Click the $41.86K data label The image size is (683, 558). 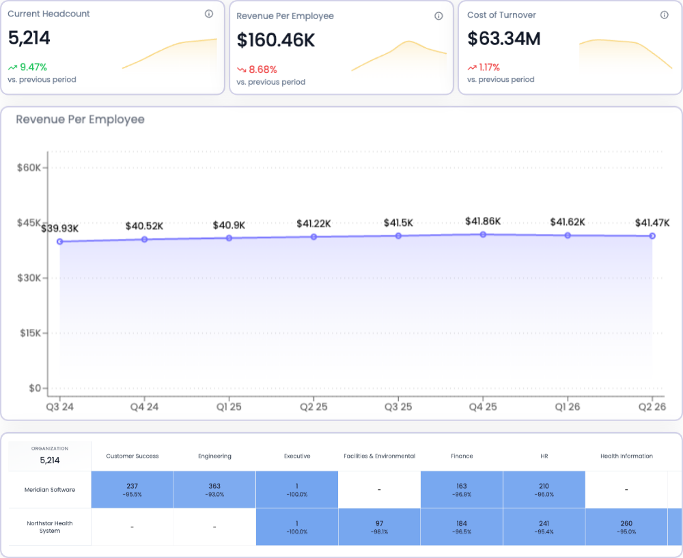pos(483,222)
